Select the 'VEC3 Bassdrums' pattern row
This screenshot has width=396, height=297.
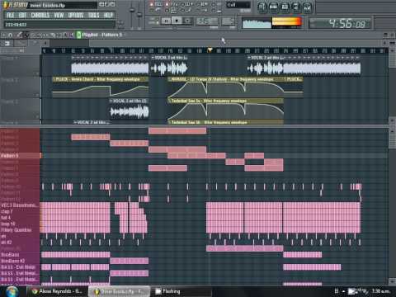(20, 205)
